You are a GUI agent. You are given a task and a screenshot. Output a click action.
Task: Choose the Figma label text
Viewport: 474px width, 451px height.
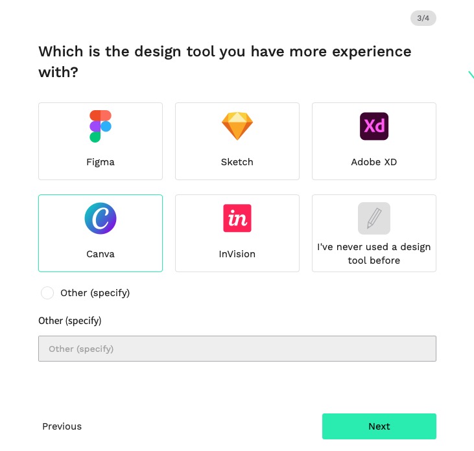pyautogui.click(x=101, y=162)
